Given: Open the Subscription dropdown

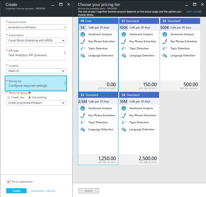Looking at the screenshot, I should [x=36, y=41].
